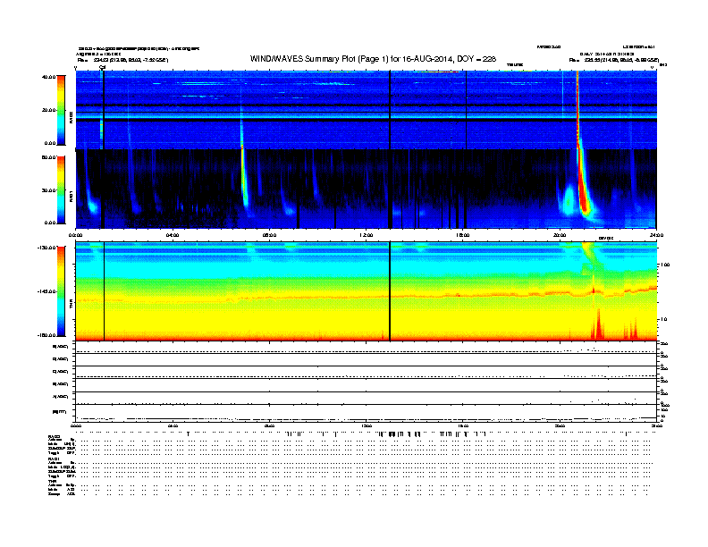Click the TNR panel color scale bar
Image resolution: width=708 pixels, height=547 pixels.
61,291
